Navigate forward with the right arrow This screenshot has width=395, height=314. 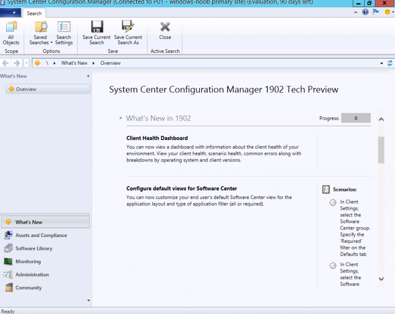click(16, 63)
